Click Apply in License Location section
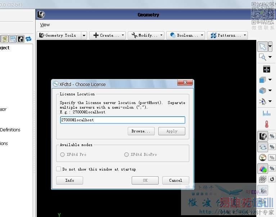The height and width of the screenshot is (217, 276). 172,131
